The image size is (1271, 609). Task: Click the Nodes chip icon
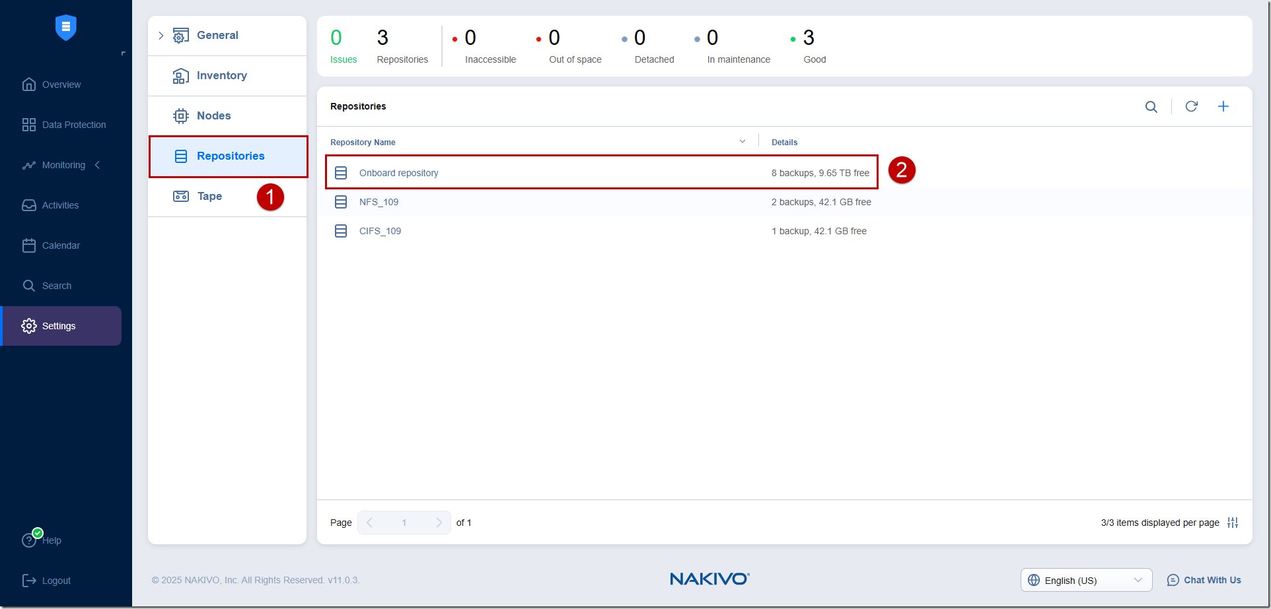(x=181, y=116)
